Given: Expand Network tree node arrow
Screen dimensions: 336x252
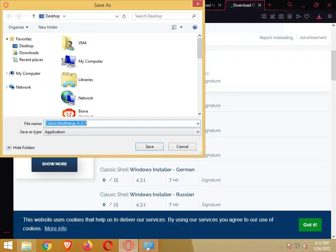Looking at the screenshot, I should (x=7, y=87).
